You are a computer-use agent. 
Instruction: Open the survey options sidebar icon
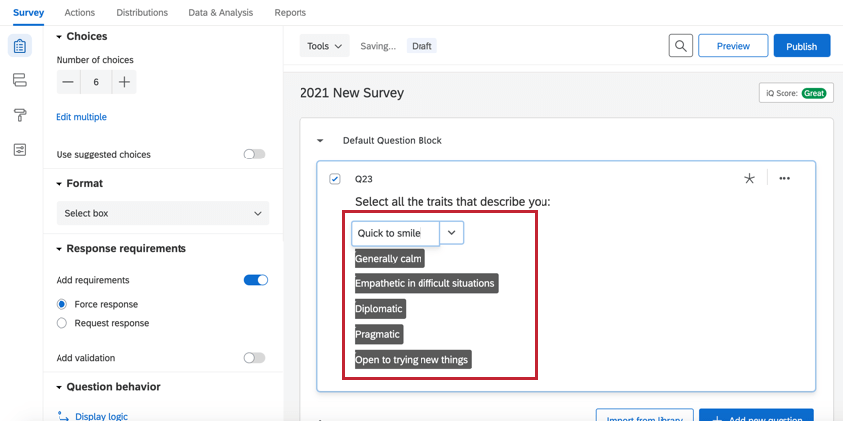20,149
